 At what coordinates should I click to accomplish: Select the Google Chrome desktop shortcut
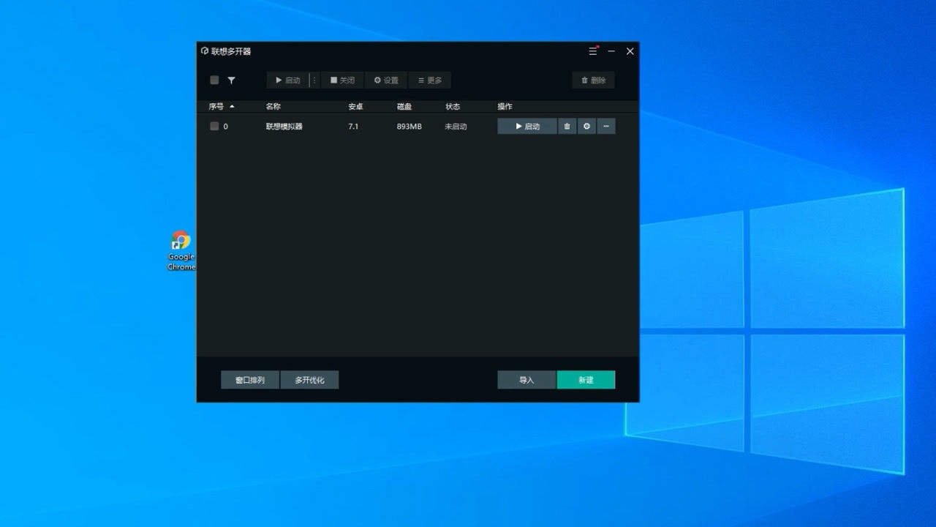(181, 251)
